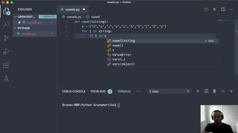Open editor More Actions ellipsis
238x133 pixels.
coord(231,9)
